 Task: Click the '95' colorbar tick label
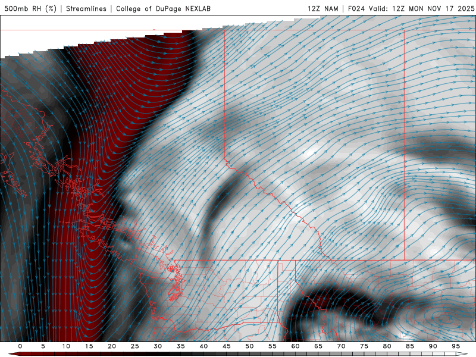tap(456, 346)
